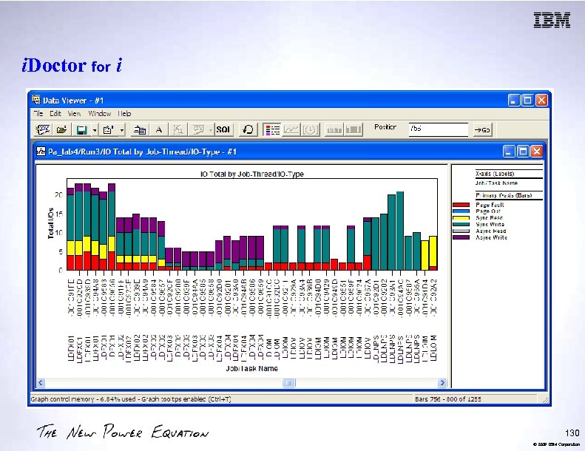Click the 'Page Fault' legend label
Screen dimensions: 585x451
(x=490, y=205)
